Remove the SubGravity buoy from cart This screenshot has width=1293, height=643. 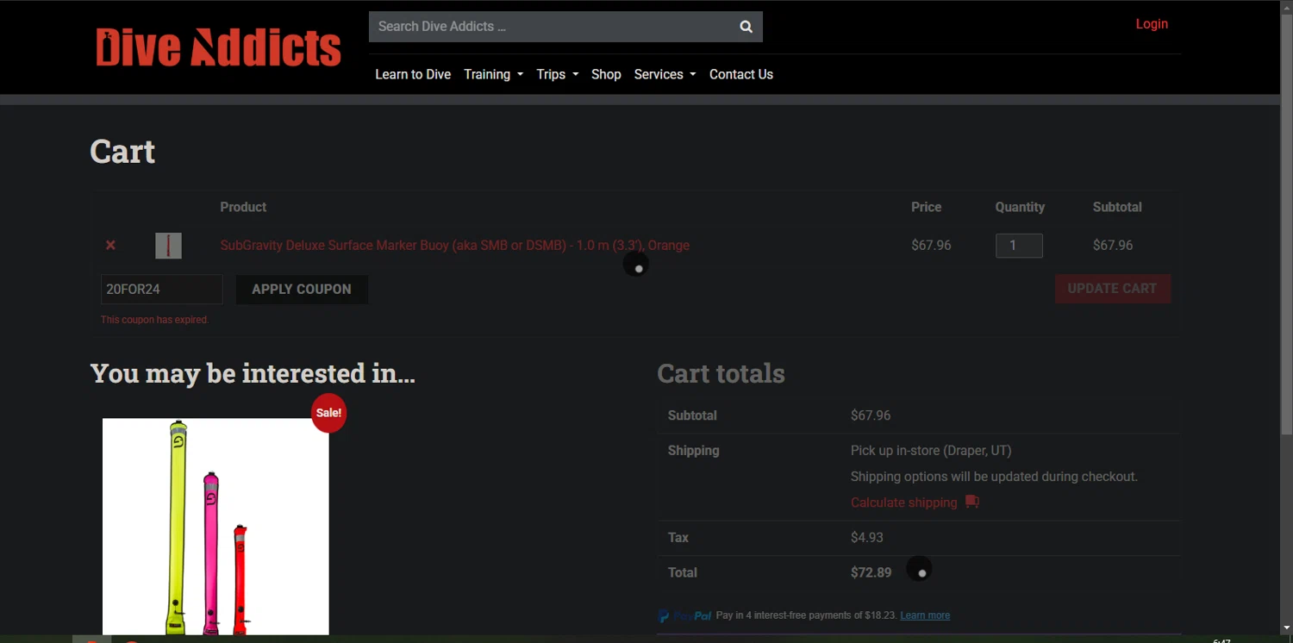pyautogui.click(x=110, y=246)
